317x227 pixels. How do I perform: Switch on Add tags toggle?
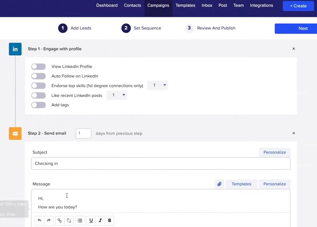[38, 105]
